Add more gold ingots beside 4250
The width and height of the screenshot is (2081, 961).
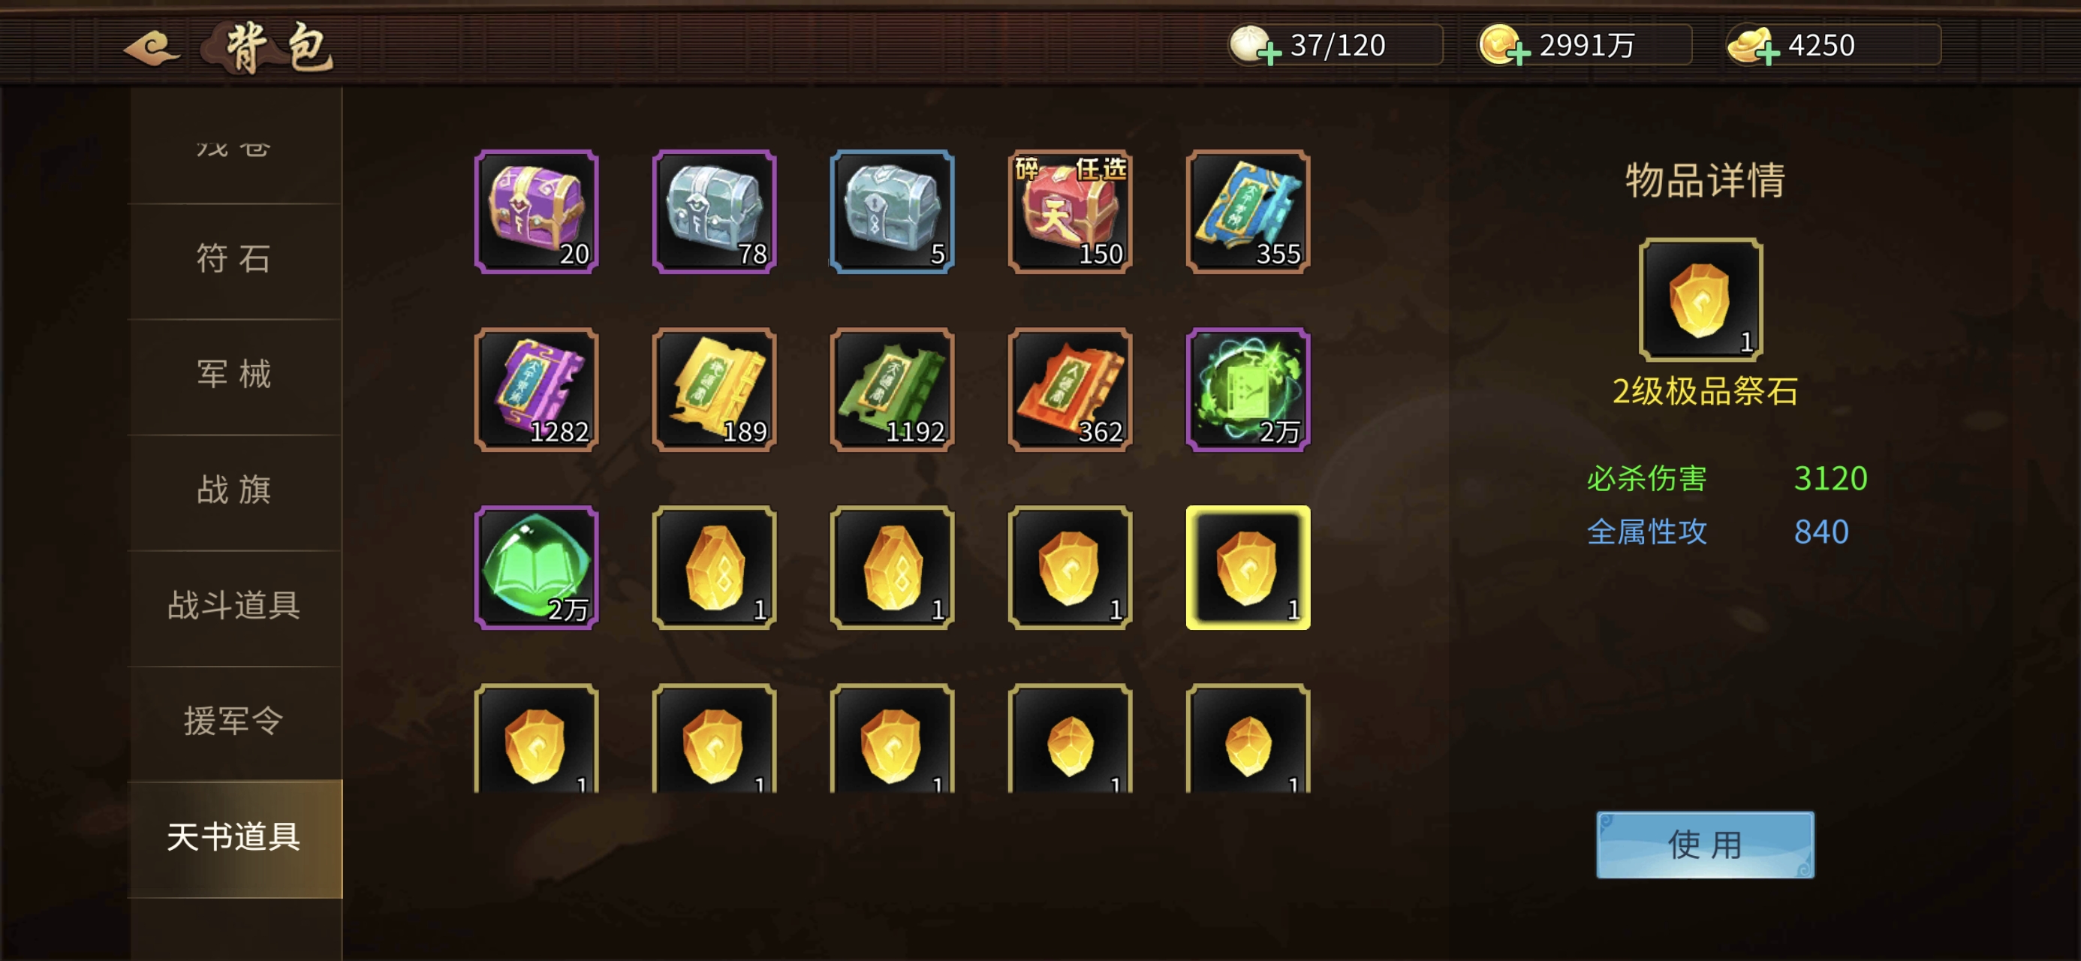click(x=1767, y=54)
